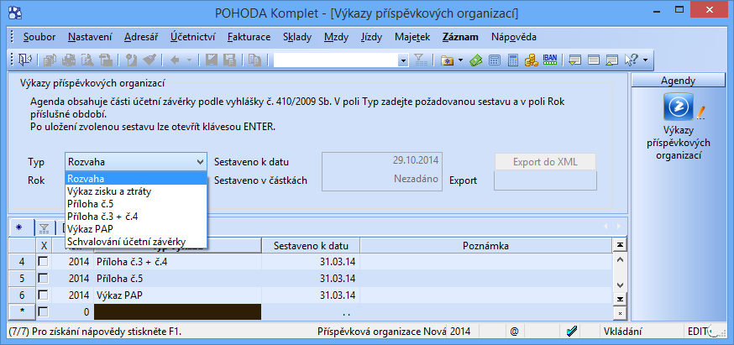
Task: Click the row header number 6
Action: [22, 295]
